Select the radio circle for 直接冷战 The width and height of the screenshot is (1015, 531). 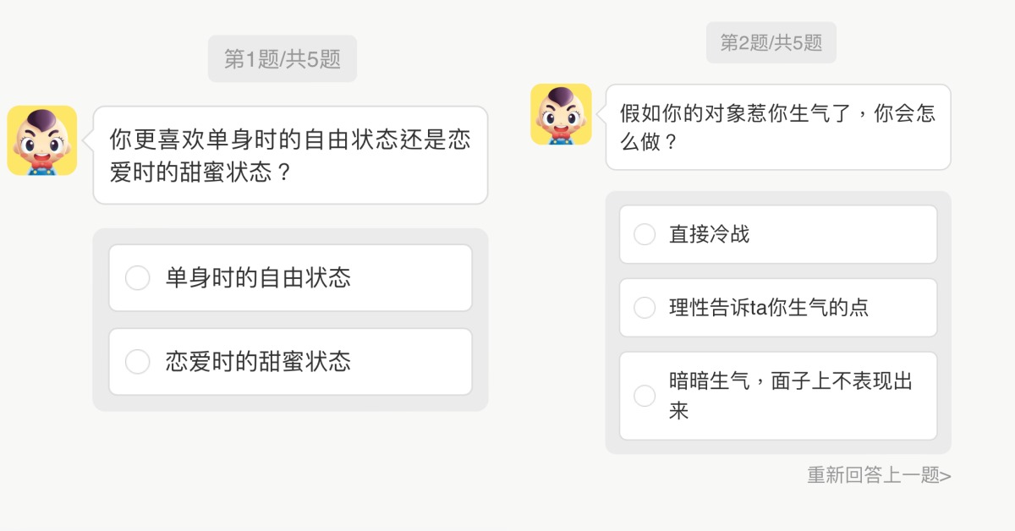pyautogui.click(x=645, y=234)
